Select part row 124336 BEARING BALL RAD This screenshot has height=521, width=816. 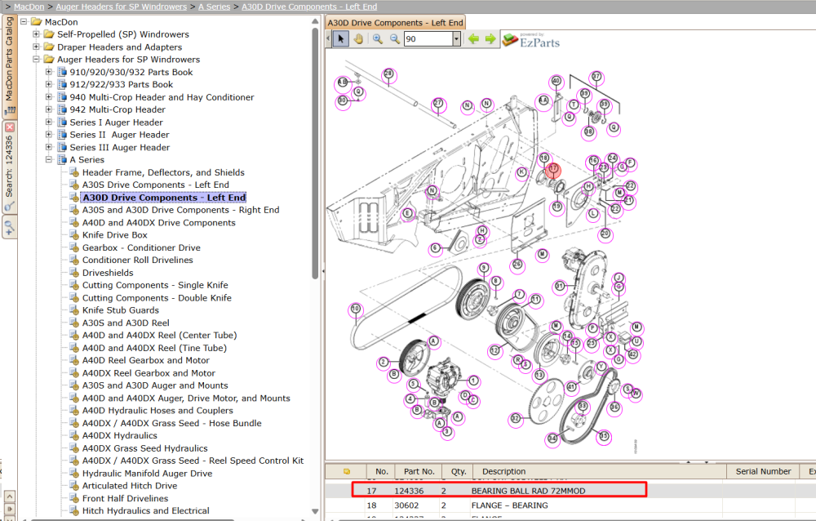[x=499, y=490]
